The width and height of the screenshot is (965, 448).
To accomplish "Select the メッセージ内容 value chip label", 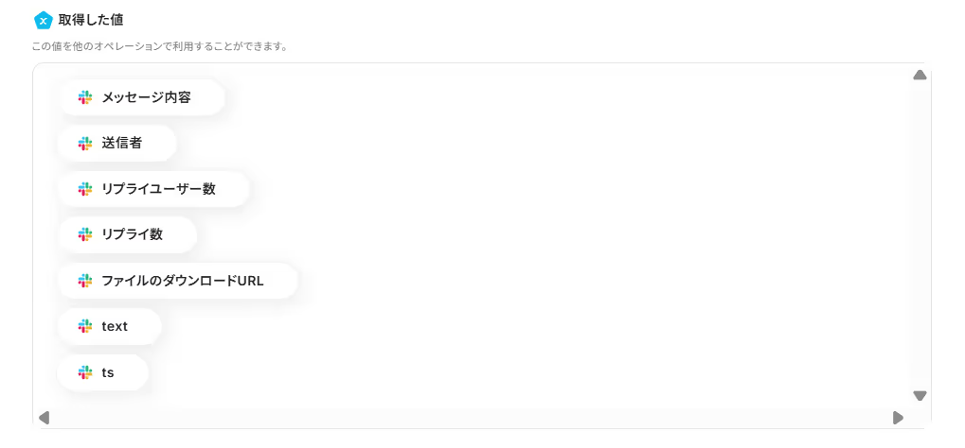I will point(146,97).
